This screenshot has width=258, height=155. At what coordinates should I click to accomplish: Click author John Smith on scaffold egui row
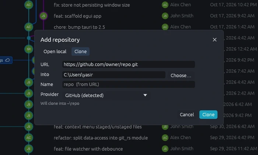pyautogui.click(x=182, y=16)
